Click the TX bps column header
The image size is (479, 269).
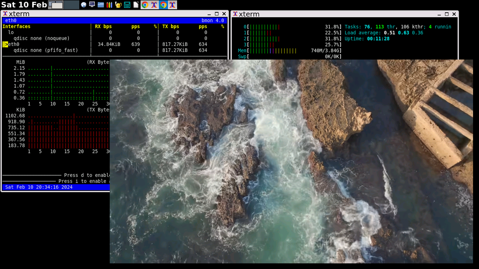(171, 27)
